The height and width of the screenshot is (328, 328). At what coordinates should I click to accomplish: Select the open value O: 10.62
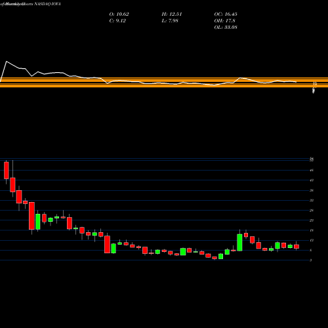119,14
